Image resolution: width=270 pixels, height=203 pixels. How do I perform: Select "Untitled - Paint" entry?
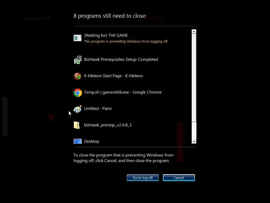click(x=98, y=109)
